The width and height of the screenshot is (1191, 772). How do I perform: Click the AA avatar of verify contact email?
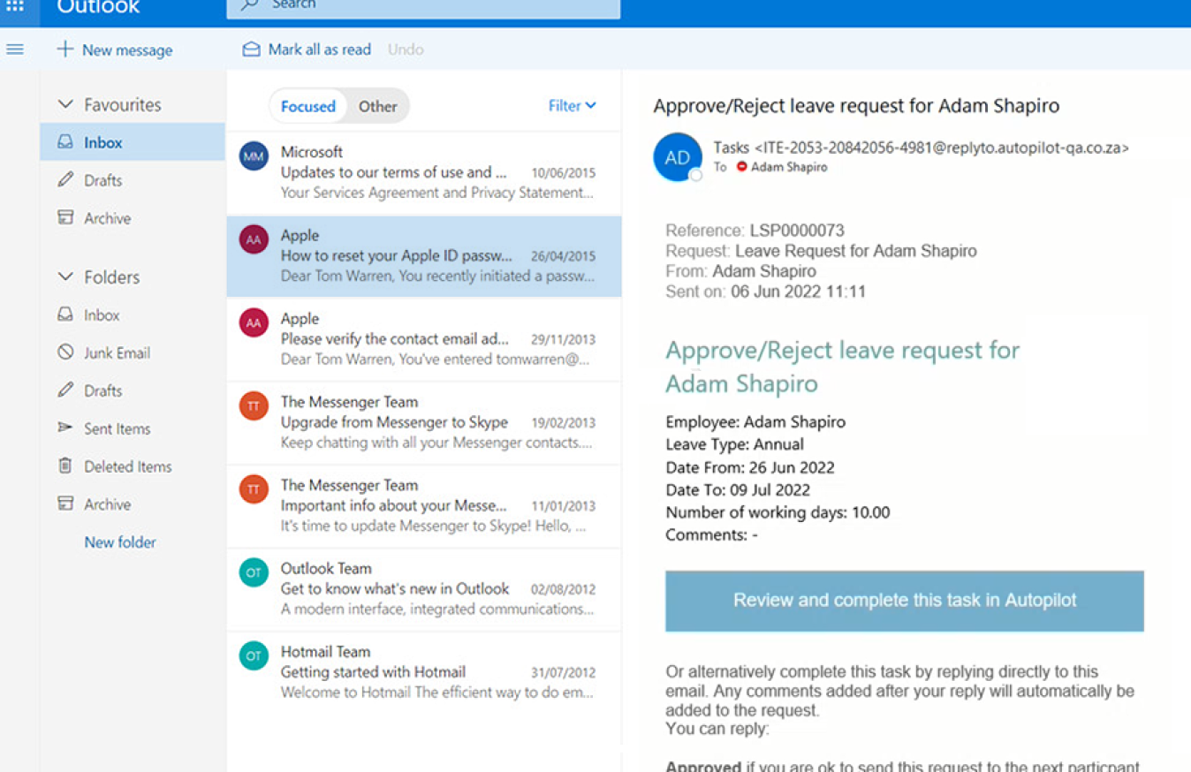pos(254,322)
